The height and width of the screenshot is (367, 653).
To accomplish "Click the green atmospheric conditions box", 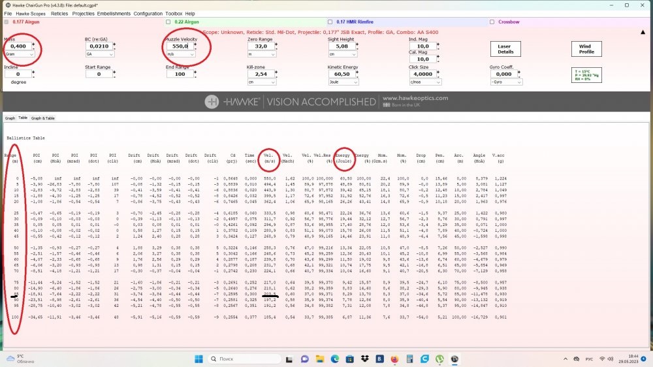I will point(584,74).
